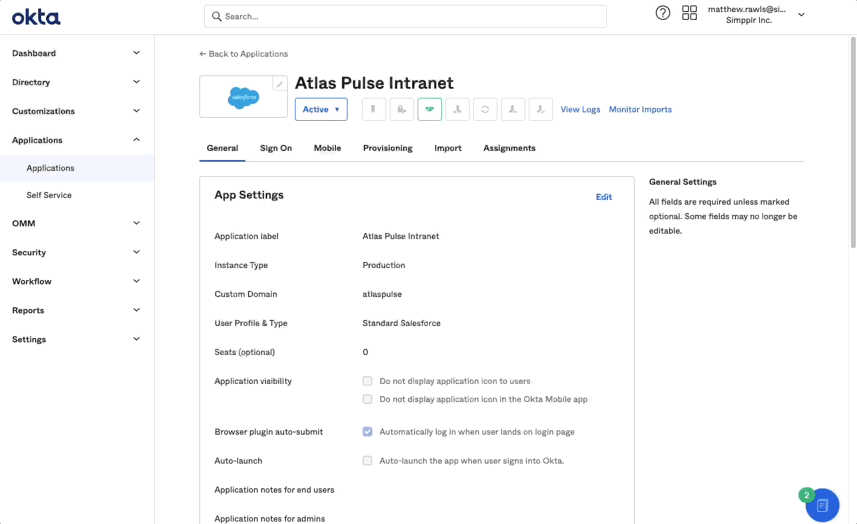Click the Production instance type value

coord(384,265)
